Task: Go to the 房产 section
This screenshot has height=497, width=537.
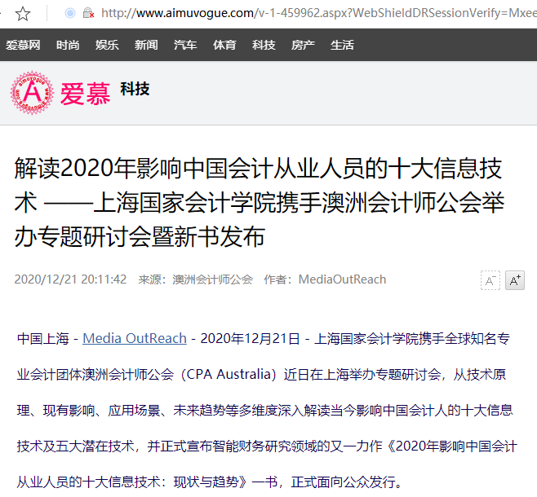Action: coord(303,45)
